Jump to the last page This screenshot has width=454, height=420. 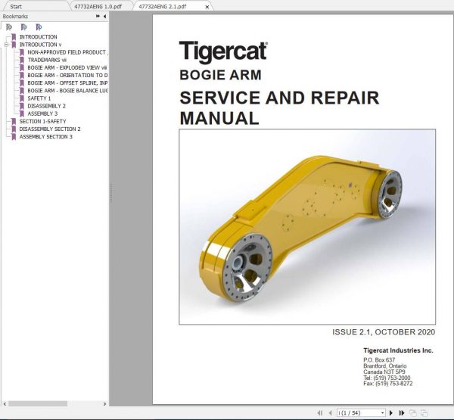[402, 412]
